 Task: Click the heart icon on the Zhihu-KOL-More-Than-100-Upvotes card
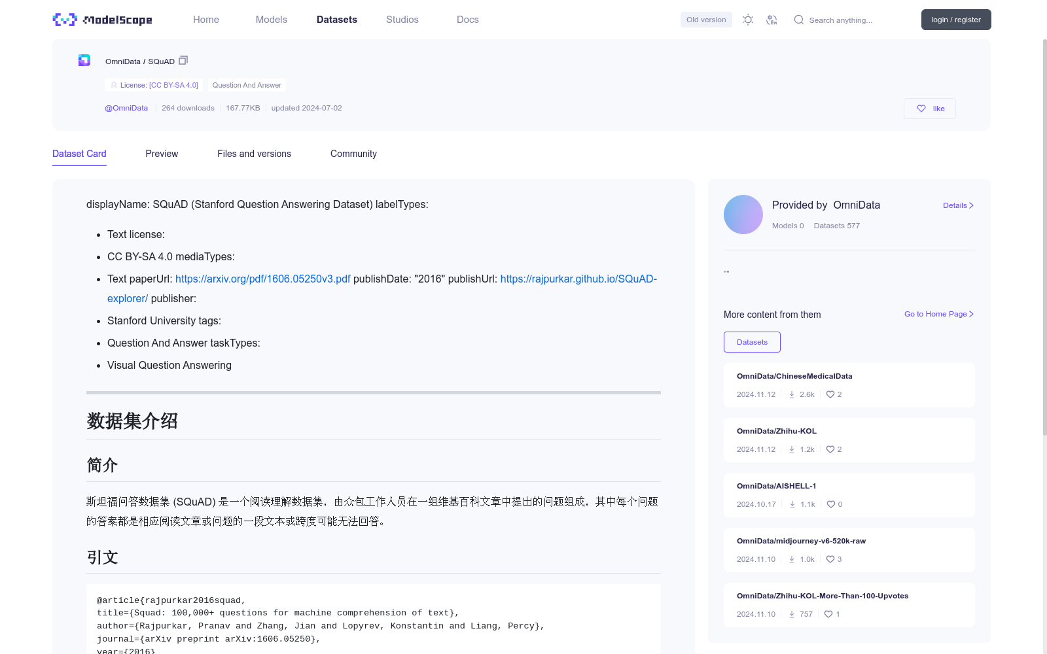point(828,614)
